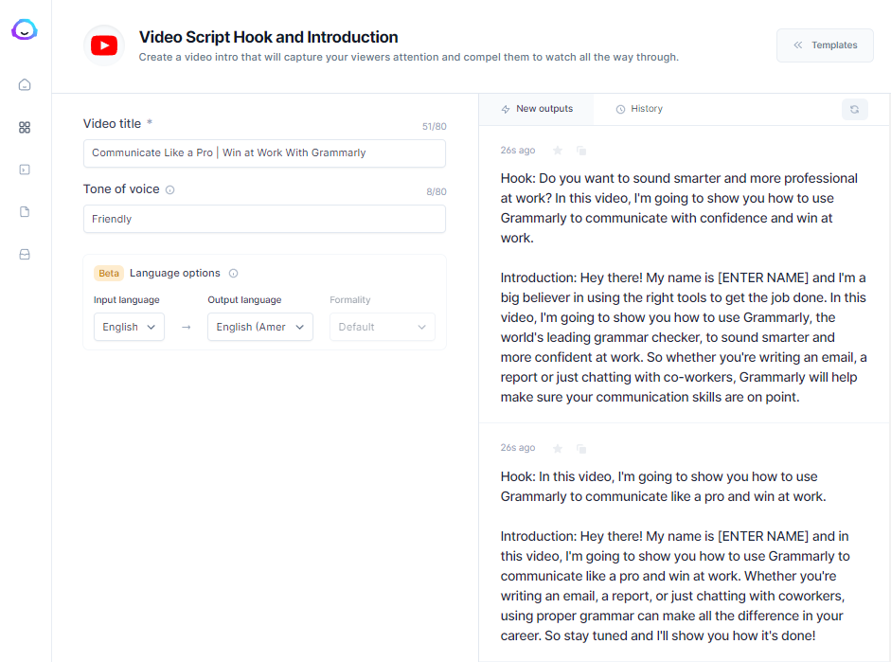
Task: Star the first generated output
Action: [558, 151]
